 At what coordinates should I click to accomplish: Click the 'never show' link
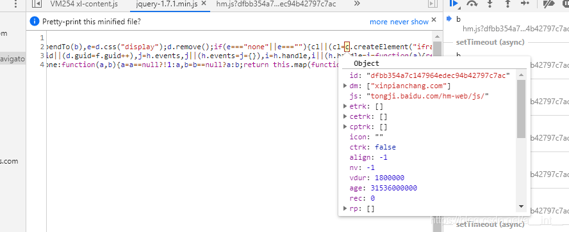point(409,22)
